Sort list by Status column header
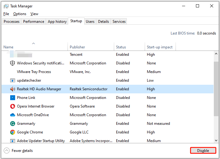This screenshot has width=220, height=159. click(129, 47)
